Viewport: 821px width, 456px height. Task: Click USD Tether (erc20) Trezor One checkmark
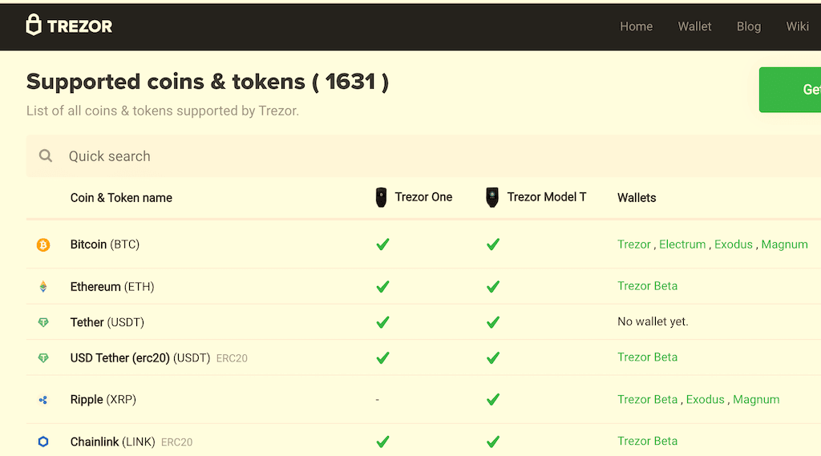382,357
